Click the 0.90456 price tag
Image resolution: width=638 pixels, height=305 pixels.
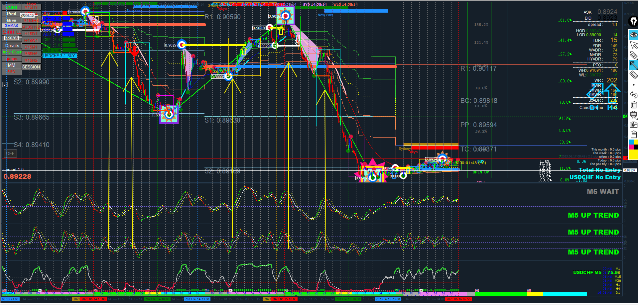coord(259,28)
